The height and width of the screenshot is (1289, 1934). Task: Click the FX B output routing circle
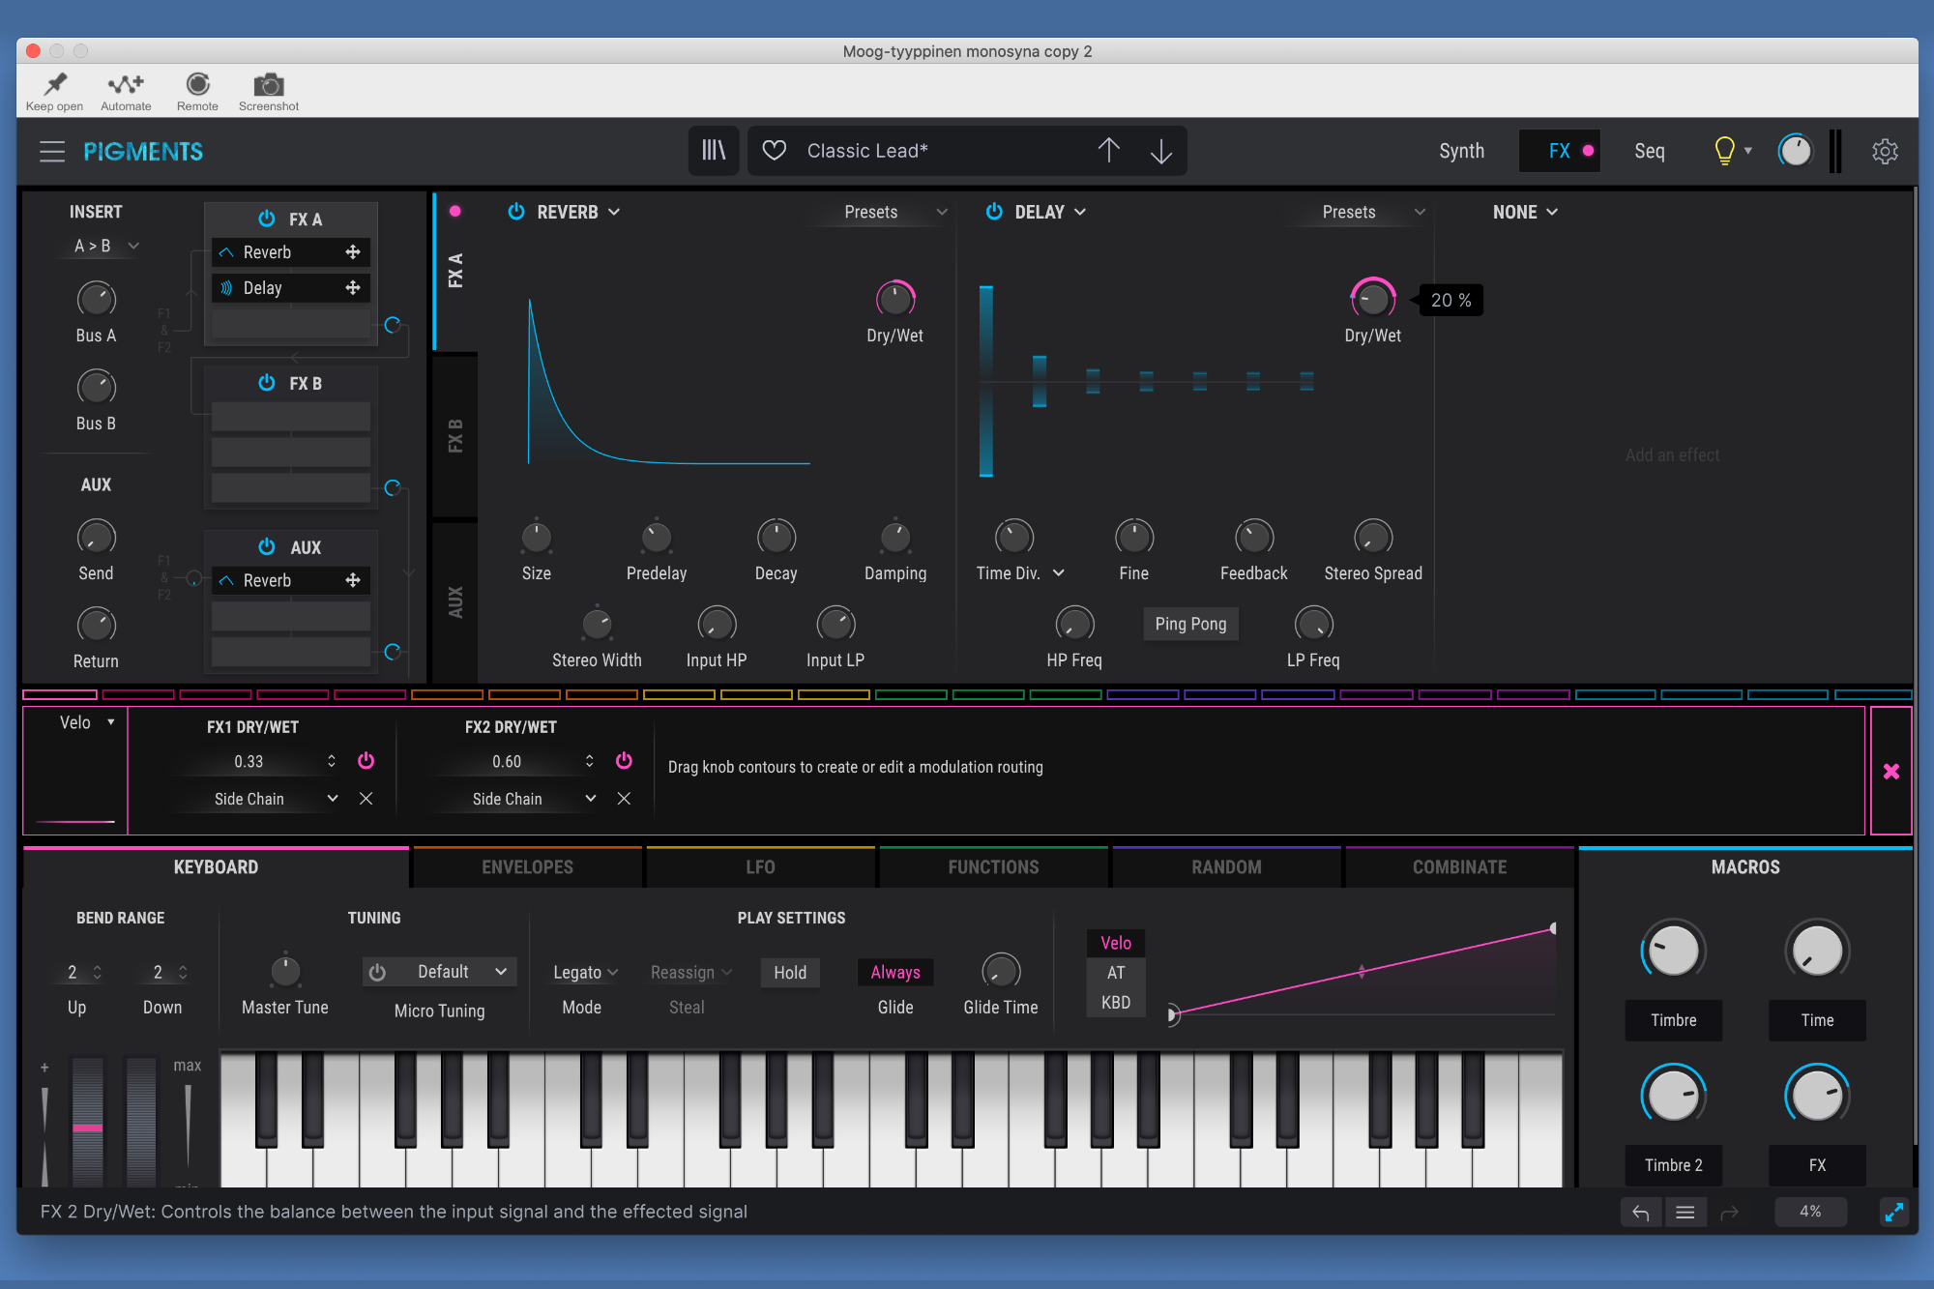[x=393, y=487]
